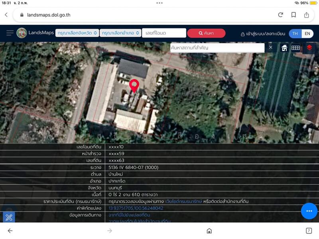Open the browser tabs counter showing 7
The height and width of the screenshot is (239, 319).
coord(309,231)
